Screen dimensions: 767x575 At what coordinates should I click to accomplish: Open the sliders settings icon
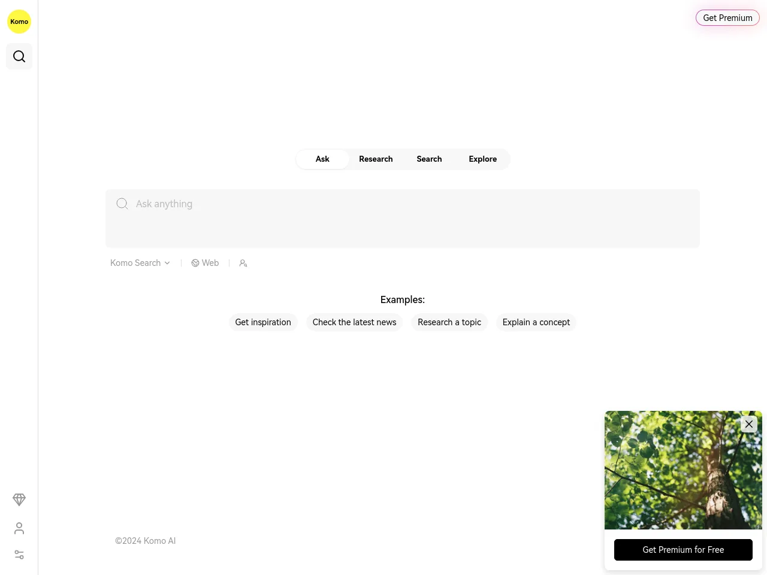[19, 555]
